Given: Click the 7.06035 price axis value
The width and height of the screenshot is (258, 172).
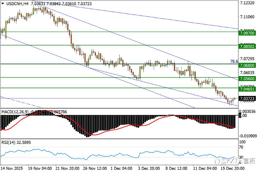Looking at the screenshot, I should point(247,72).
